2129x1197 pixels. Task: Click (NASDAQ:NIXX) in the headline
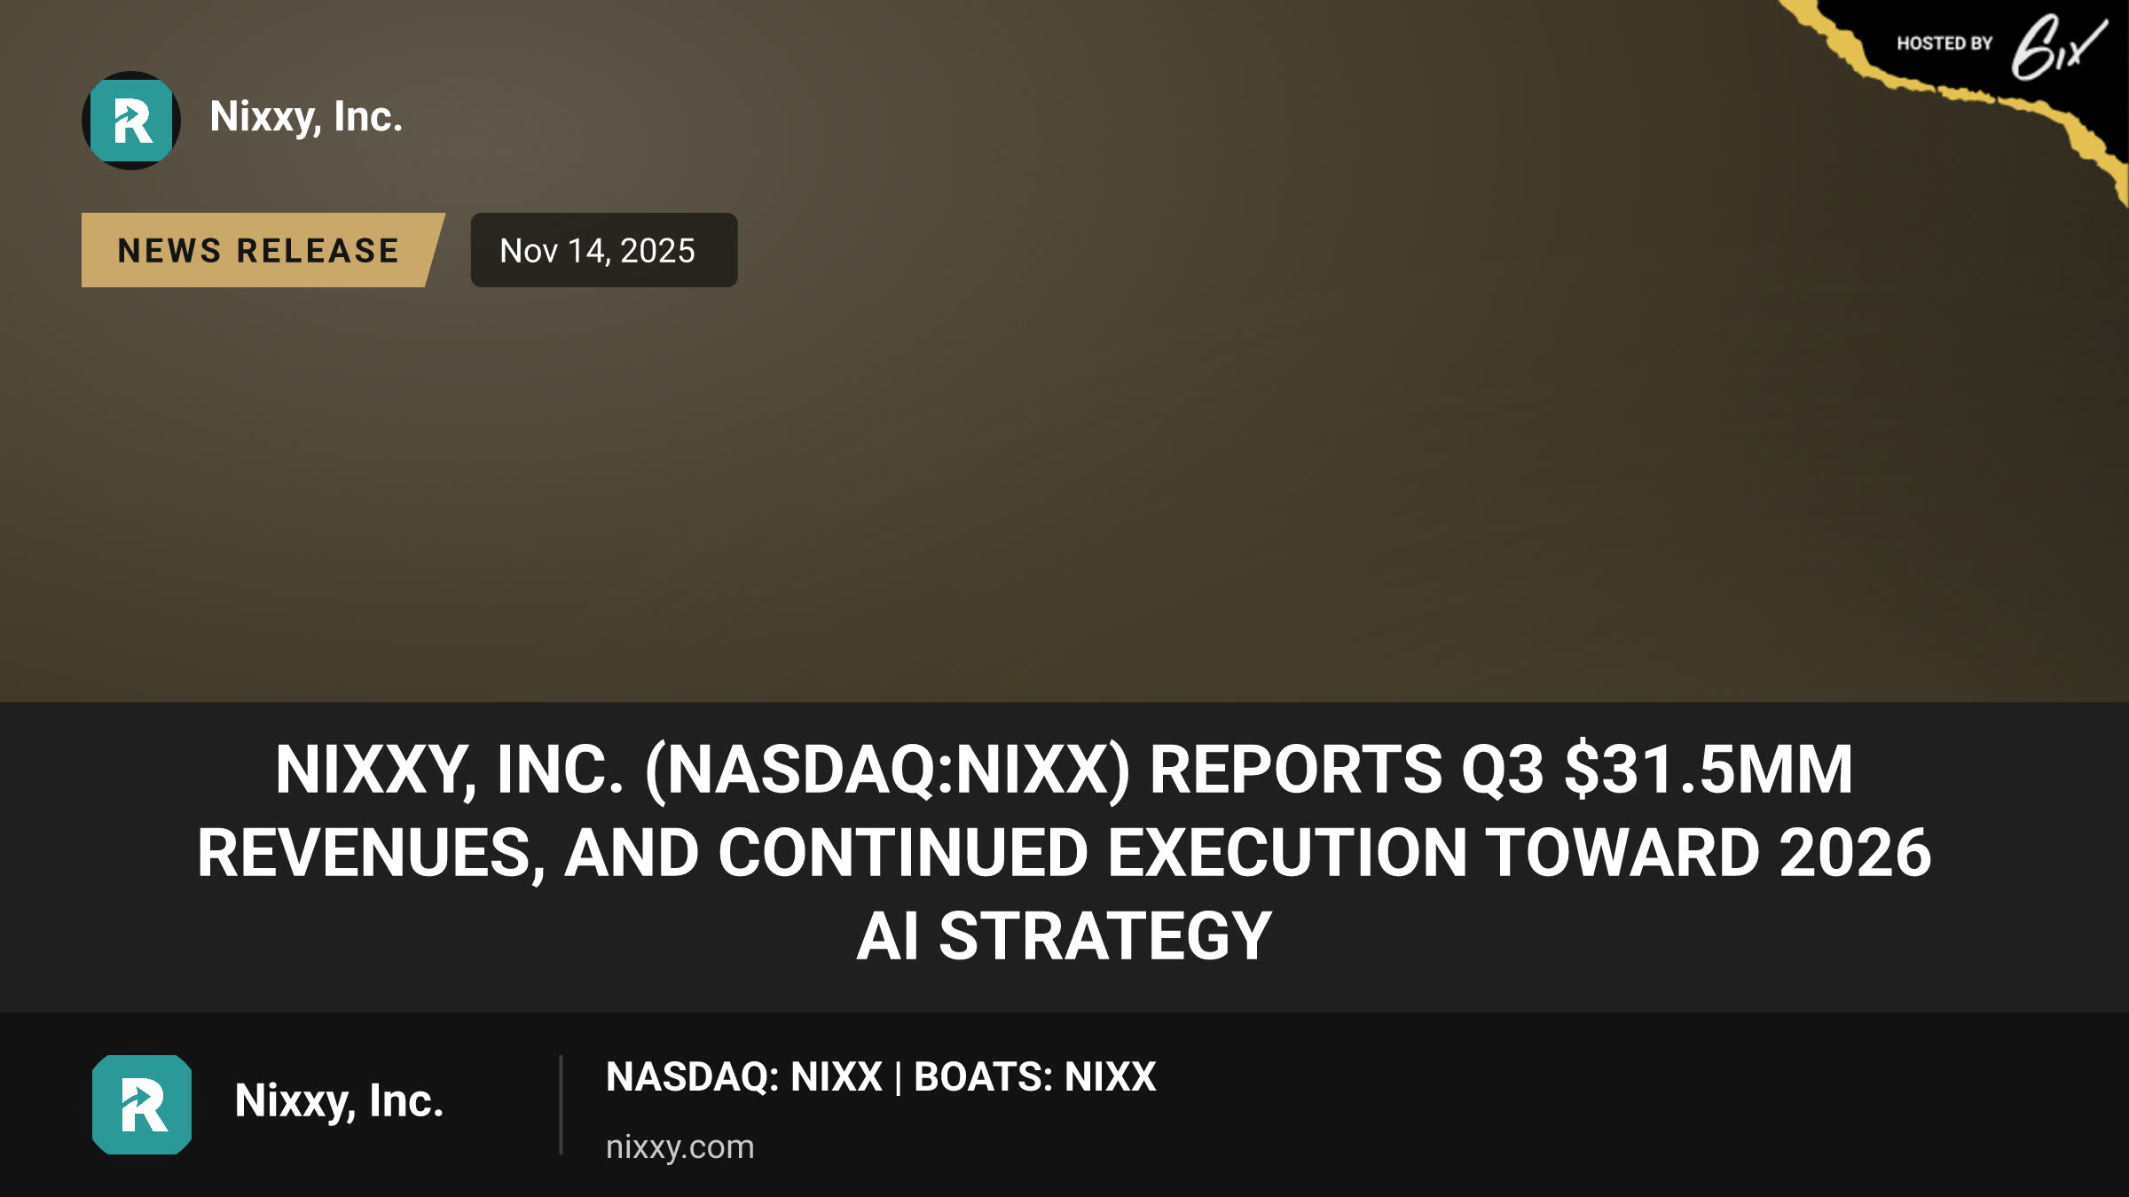pyautogui.click(x=888, y=770)
